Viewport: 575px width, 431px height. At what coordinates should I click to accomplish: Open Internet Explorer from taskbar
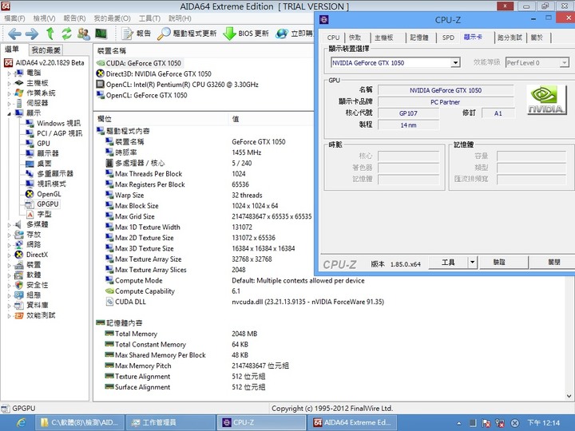click(x=21, y=423)
